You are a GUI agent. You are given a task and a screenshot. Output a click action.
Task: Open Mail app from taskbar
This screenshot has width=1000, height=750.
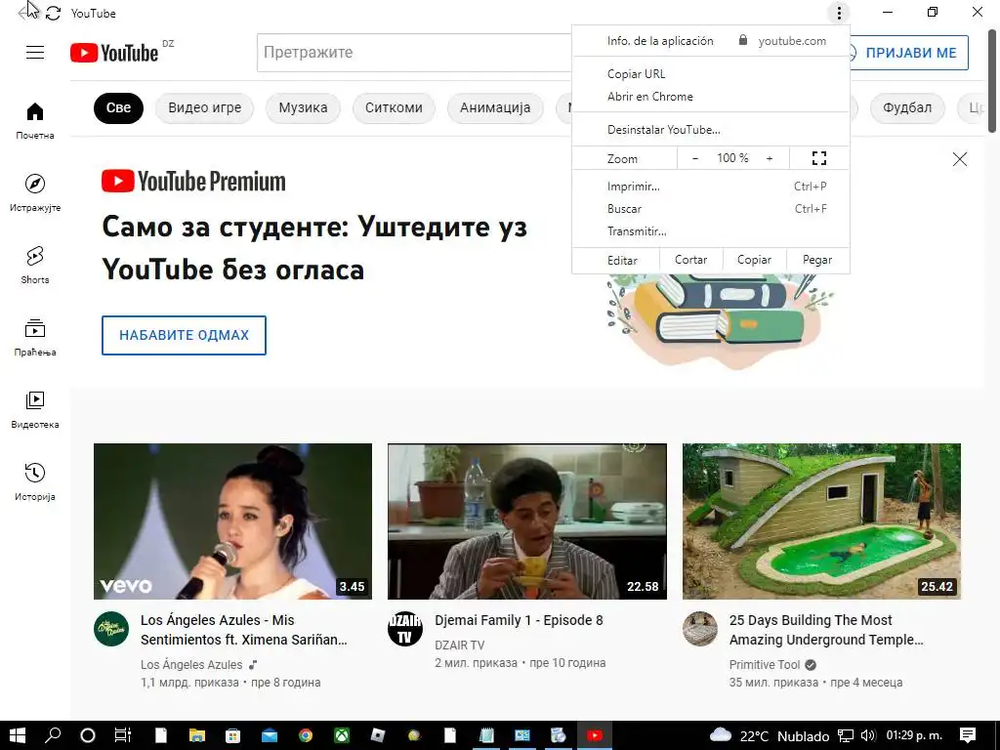point(270,735)
